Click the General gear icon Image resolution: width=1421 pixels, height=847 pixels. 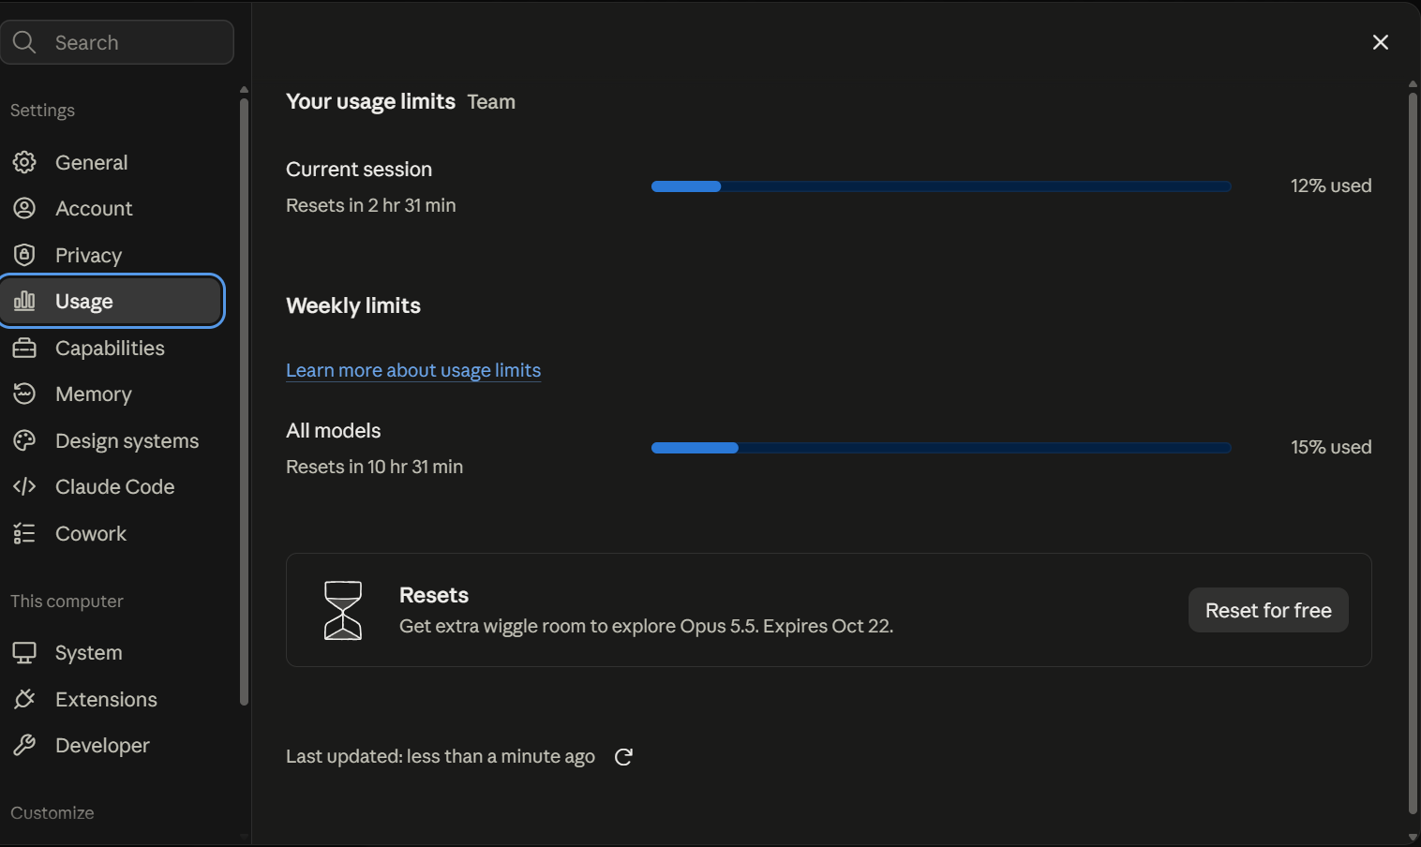coord(24,162)
